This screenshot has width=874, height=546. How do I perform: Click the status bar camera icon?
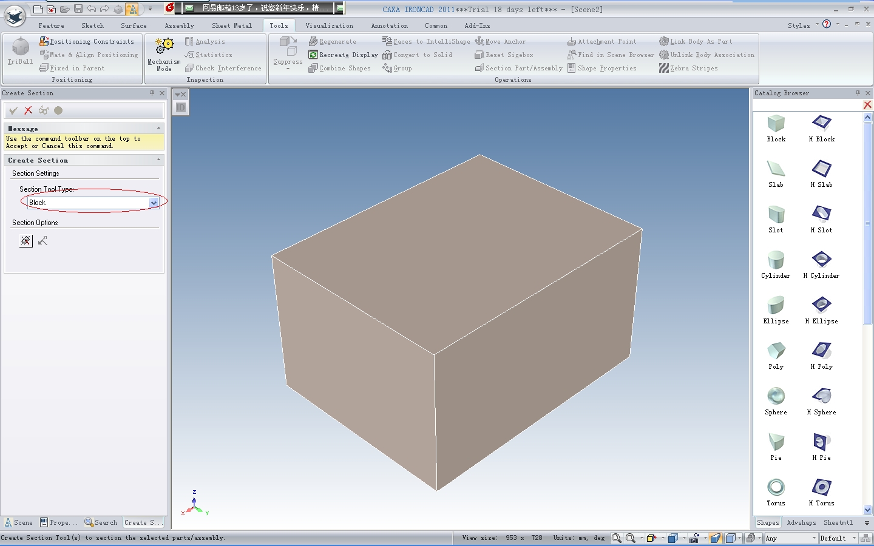(x=694, y=538)
